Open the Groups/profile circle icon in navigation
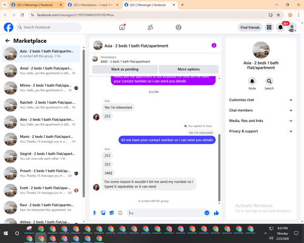This screenshot has height=243, width=304. point(179,27)
